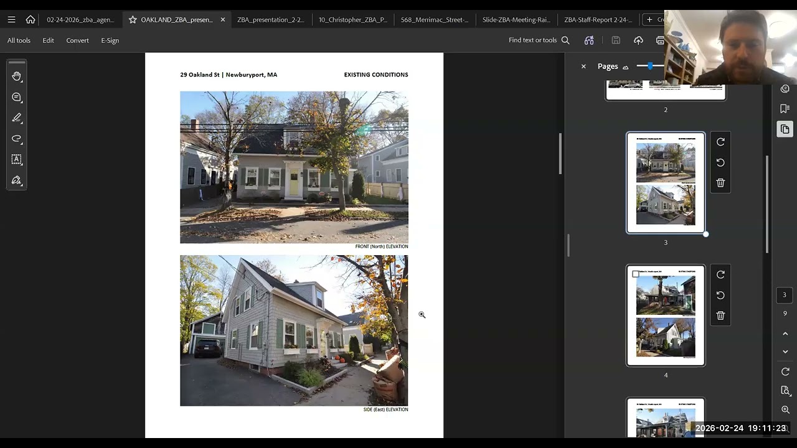The height and width of the screenshot is (448, 797).
Task: Open page display document icon
Action: tap(785, 391)
